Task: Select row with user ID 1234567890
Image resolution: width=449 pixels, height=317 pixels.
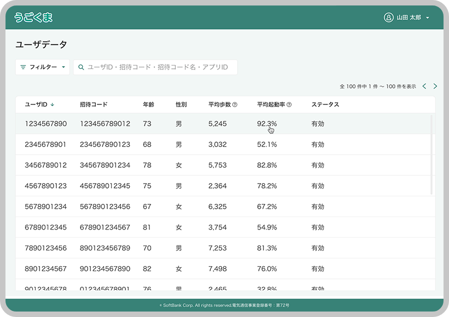Action: [46, 124]
